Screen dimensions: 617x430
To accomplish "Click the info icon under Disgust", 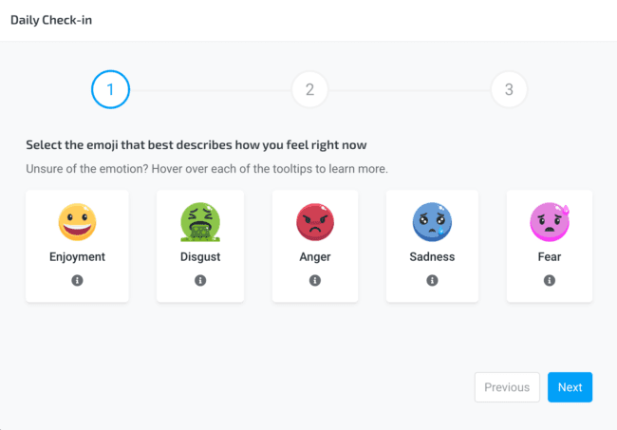I will (x=200, y=280).
